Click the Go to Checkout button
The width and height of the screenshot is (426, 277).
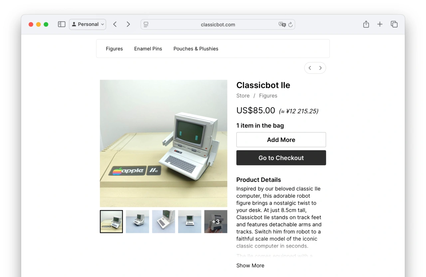[281, 158]
